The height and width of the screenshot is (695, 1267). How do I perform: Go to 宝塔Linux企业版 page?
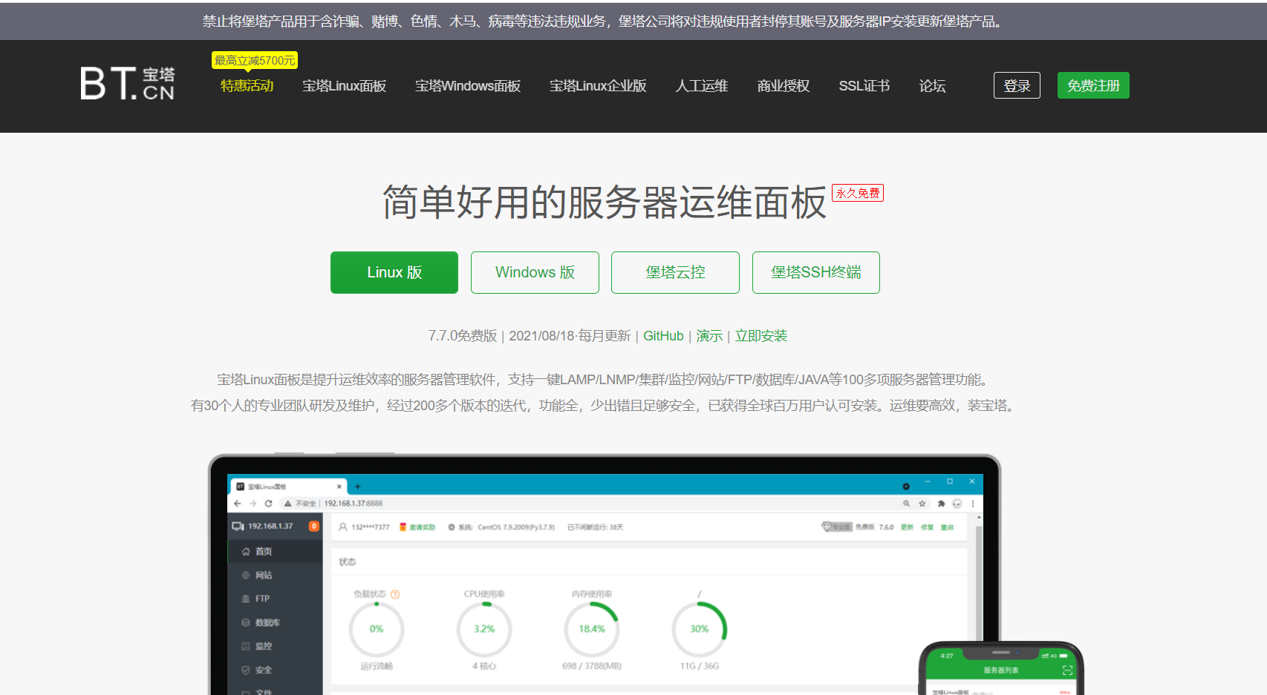(598, 86)
